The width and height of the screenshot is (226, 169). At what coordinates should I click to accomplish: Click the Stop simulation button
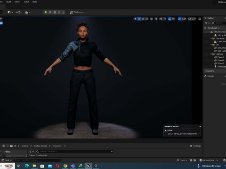tap(55, 12)
